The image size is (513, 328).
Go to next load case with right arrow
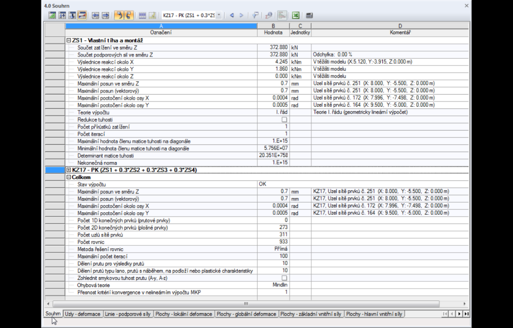[x=241, y=15]
